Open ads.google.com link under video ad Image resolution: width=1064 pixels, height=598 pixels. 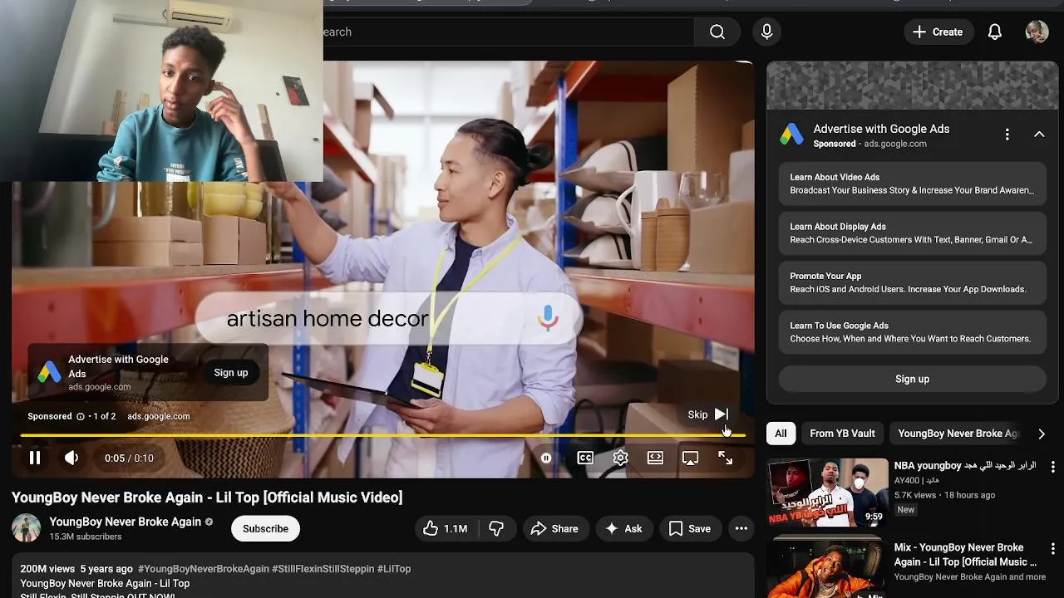(x=158, y=416)
